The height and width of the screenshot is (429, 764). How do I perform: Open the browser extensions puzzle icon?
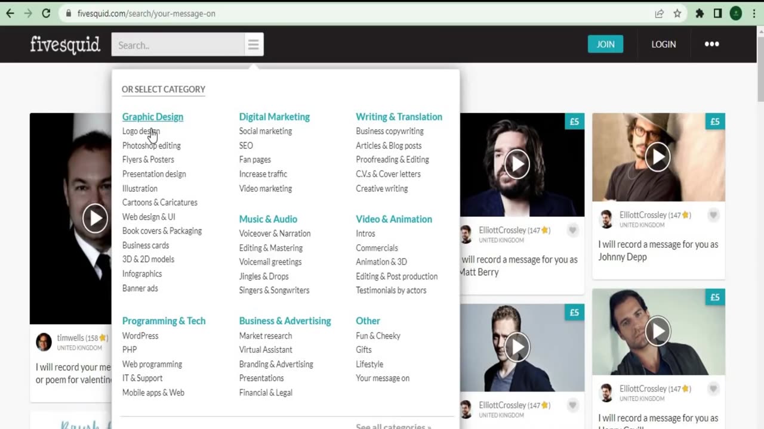[700, 13]
